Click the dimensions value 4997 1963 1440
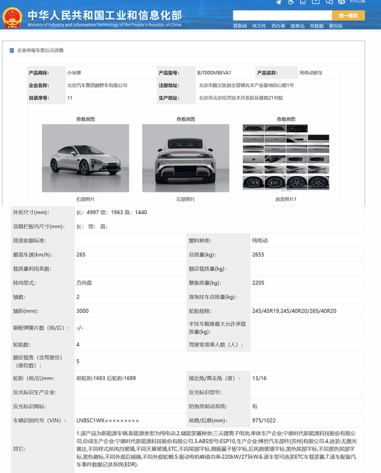 tap(112, 213)
